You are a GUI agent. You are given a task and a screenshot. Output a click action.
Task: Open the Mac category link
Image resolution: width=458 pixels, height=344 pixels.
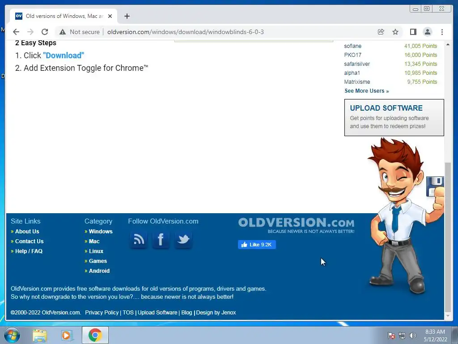pyautogui.click(x=94, y=241)
